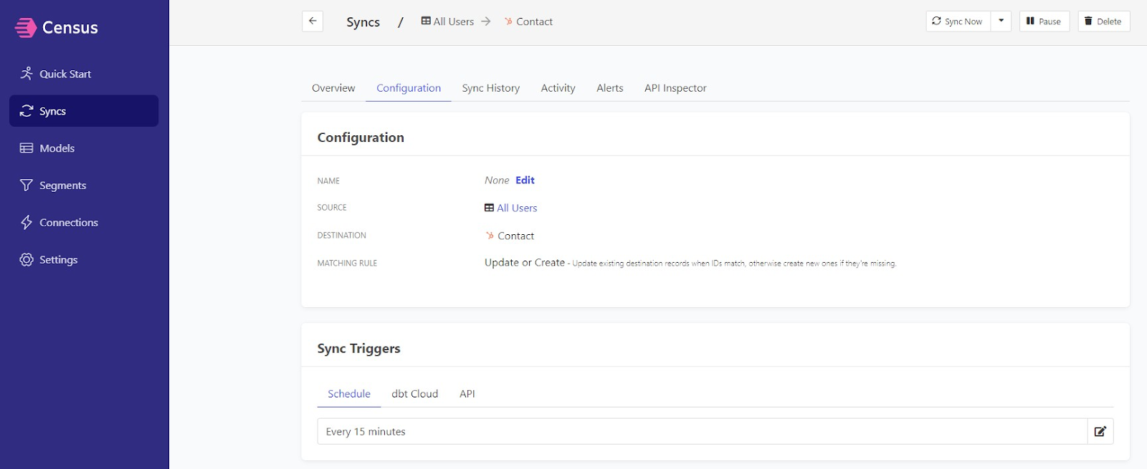This screenshot has width=1147, height=469.
Task: Click the Every 15 minutes schedule field
Action: 703,432
